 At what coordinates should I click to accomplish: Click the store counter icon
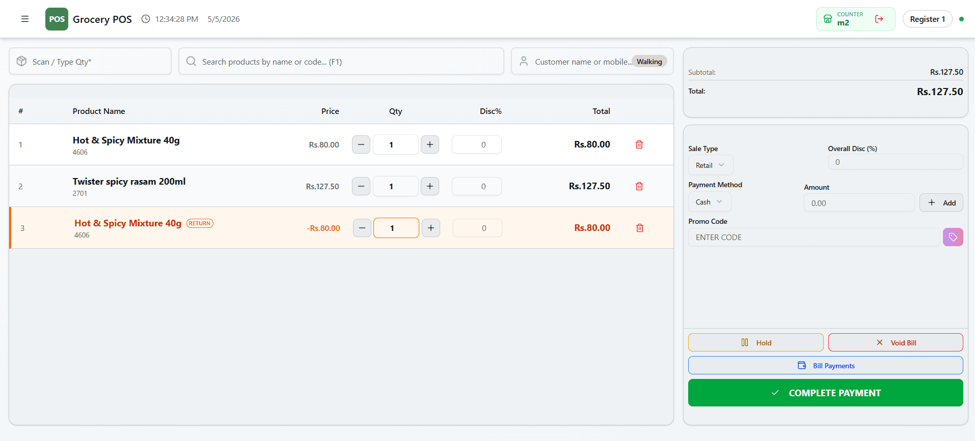click(x=828, y=19)
